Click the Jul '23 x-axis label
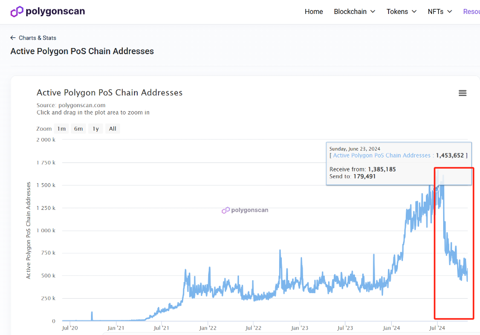Screen dimensions: 480x335 (x=345, y=328)
